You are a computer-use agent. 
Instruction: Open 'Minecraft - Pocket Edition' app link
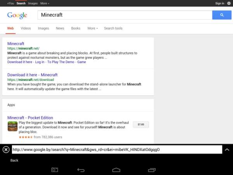click(x=30, y=118)
